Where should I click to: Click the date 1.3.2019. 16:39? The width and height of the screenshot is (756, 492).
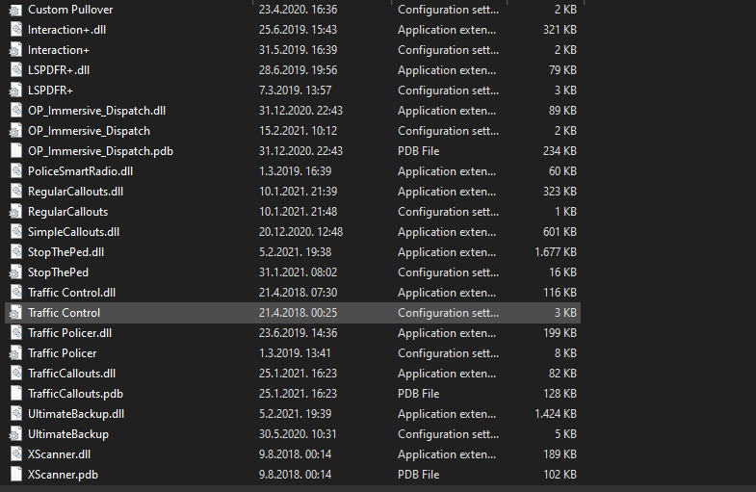295,171
